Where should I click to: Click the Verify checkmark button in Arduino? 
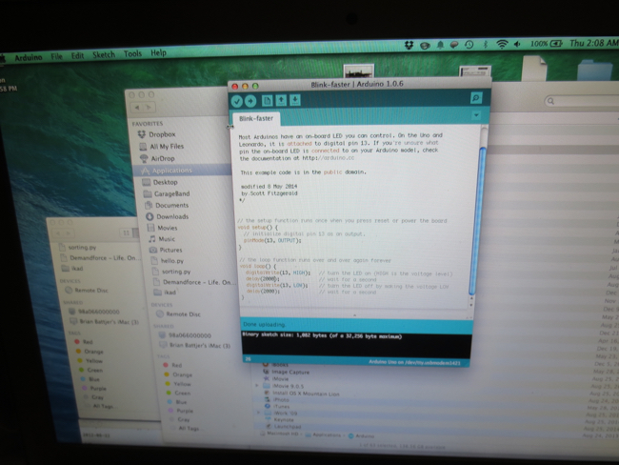tap(237, 102)
